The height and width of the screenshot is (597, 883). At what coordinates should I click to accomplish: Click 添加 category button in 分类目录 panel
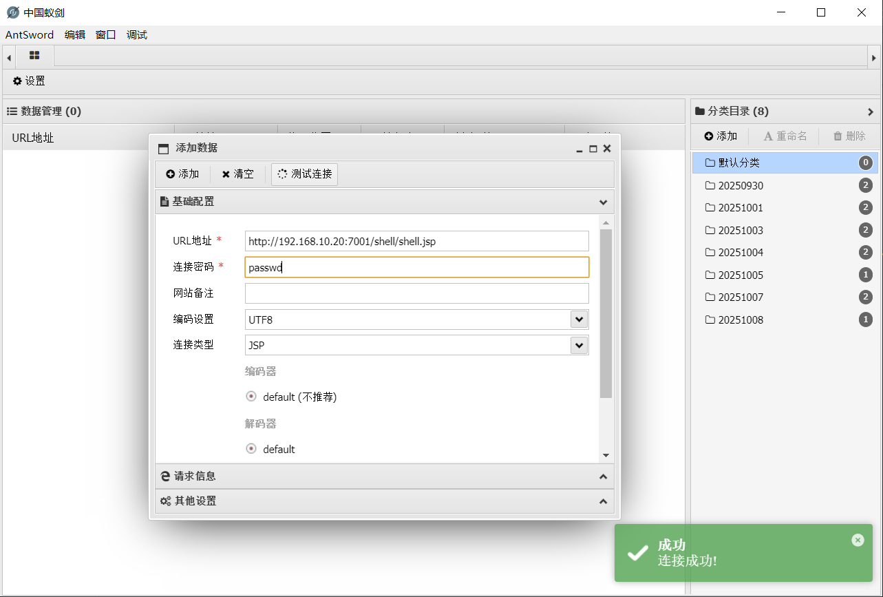(x=721, y=136)
